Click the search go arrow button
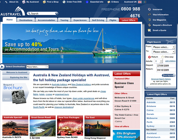This screenshot has width=178, height=140. click(x=57, y=14)
